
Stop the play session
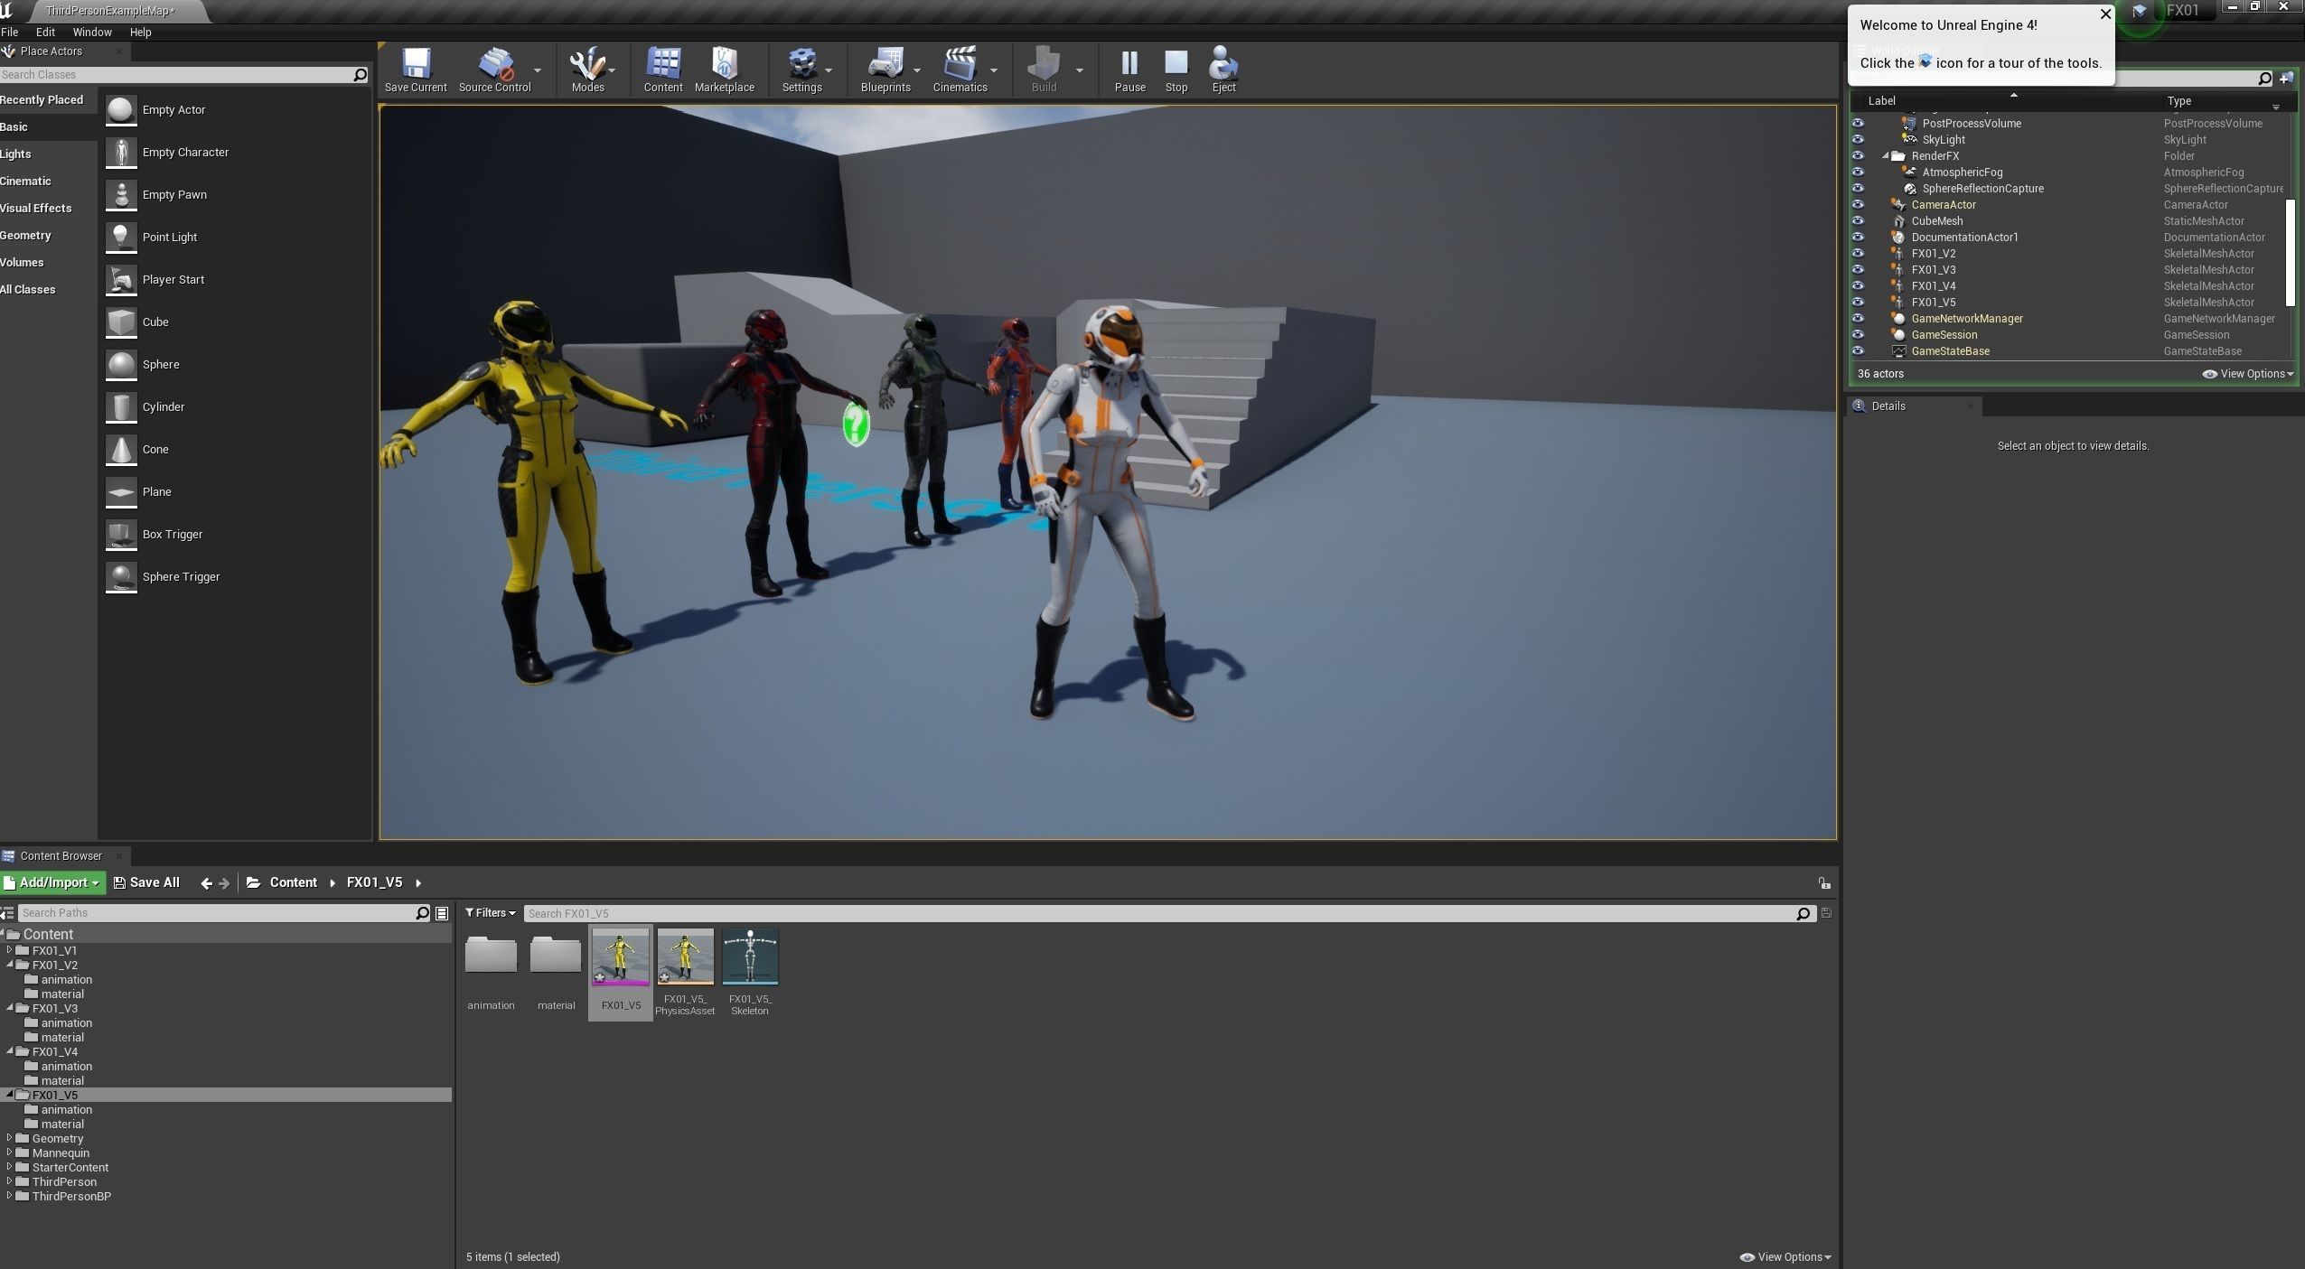click(1176, 69)
